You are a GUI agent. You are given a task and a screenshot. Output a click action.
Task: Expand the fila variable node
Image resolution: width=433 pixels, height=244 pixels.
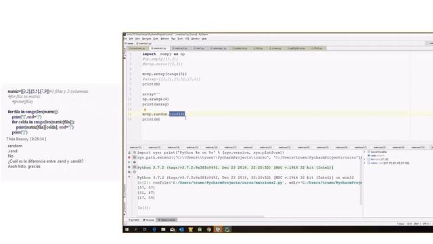[x=365, y=159]
